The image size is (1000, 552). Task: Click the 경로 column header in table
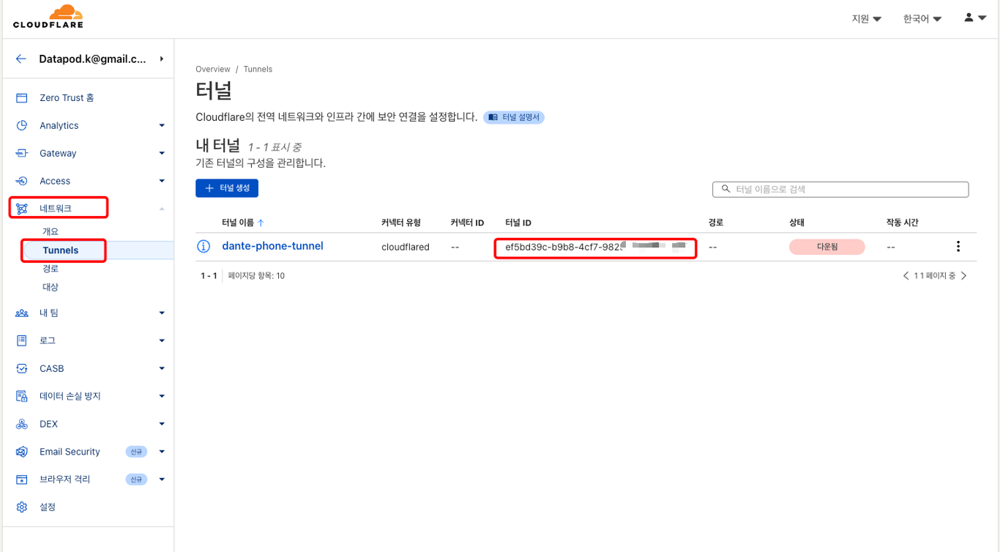click(716, 223)
